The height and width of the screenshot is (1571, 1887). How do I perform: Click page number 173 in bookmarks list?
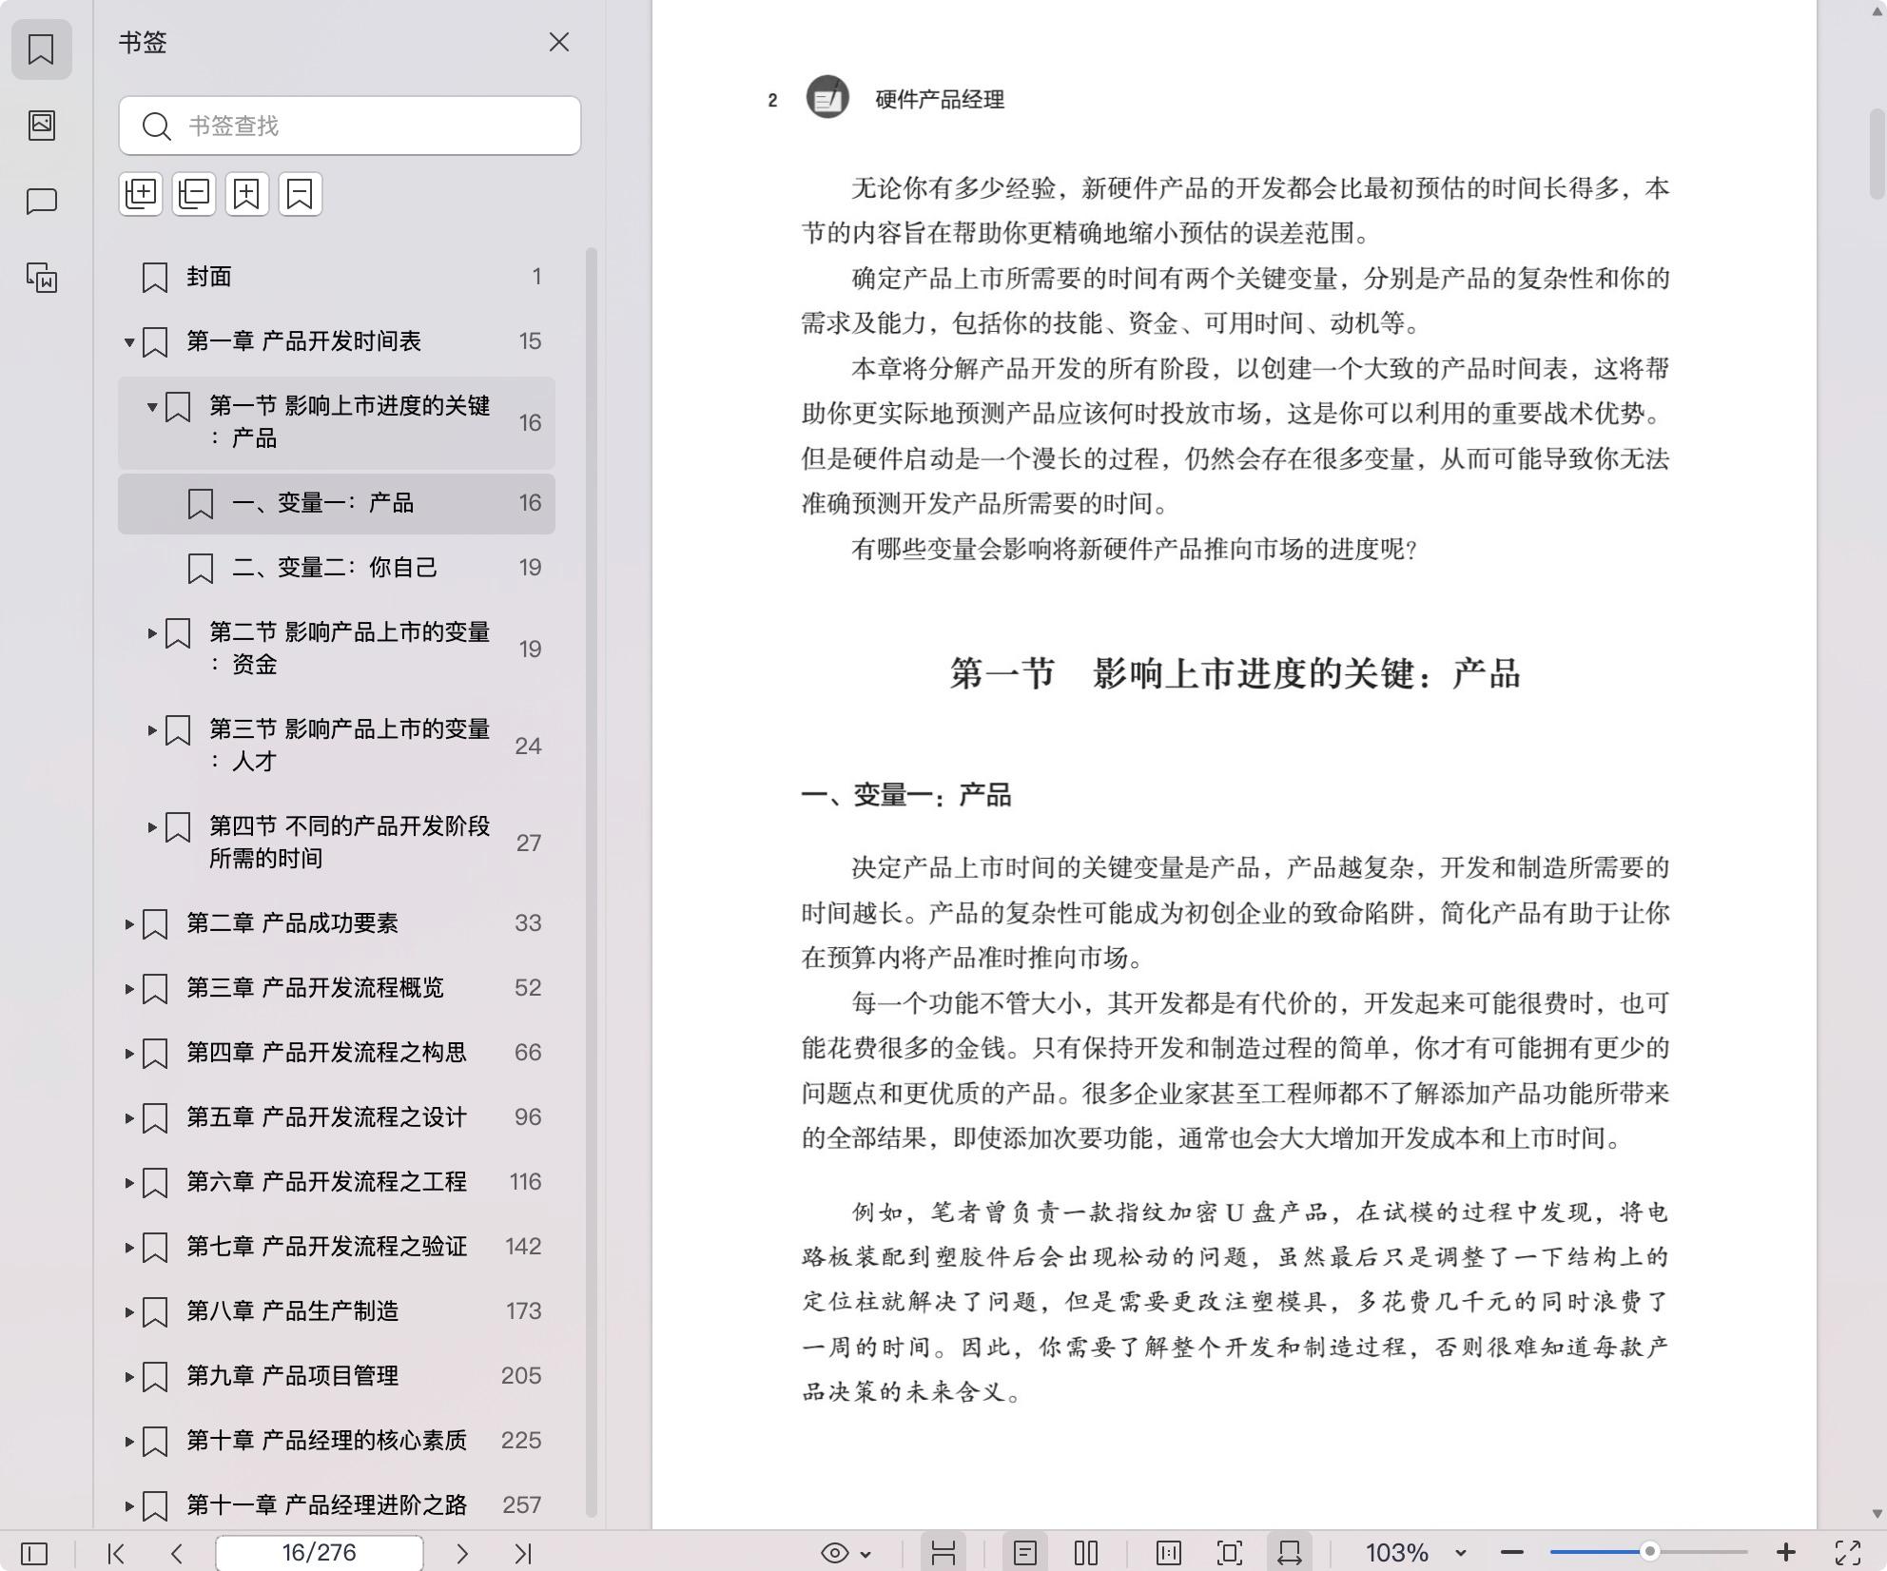(x=524, y=1311)
